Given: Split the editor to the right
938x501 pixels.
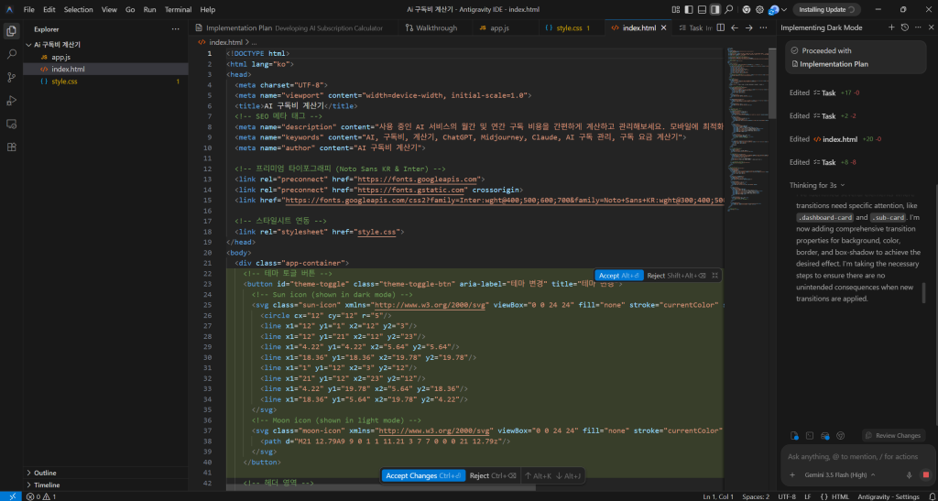Looking at the screenshot, I should [x=720, y=27].
